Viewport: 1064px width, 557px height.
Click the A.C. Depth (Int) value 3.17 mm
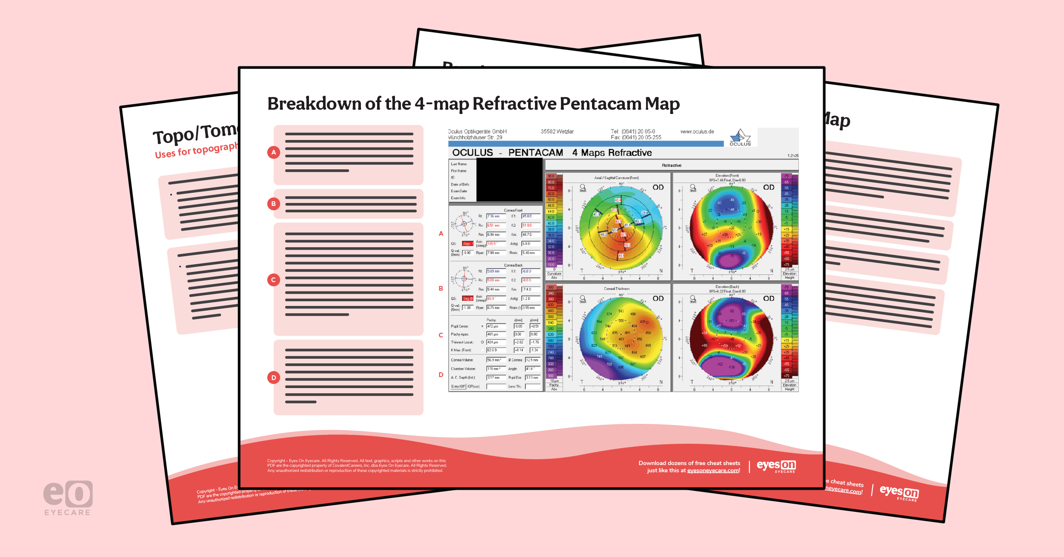pos(496,377)
